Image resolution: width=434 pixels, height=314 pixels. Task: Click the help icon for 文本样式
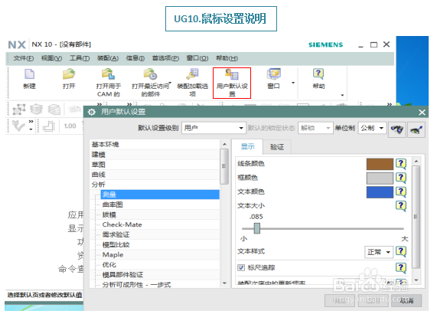tap(401, 251)
